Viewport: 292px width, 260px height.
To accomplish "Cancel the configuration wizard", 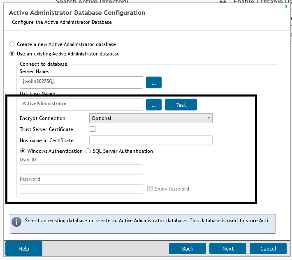I will click(268, 248).
